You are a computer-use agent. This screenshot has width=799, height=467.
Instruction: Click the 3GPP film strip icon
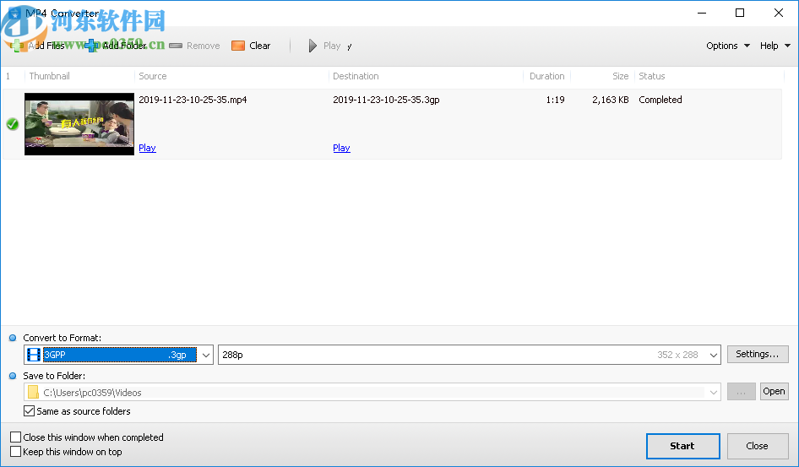[x=34, y=355]
